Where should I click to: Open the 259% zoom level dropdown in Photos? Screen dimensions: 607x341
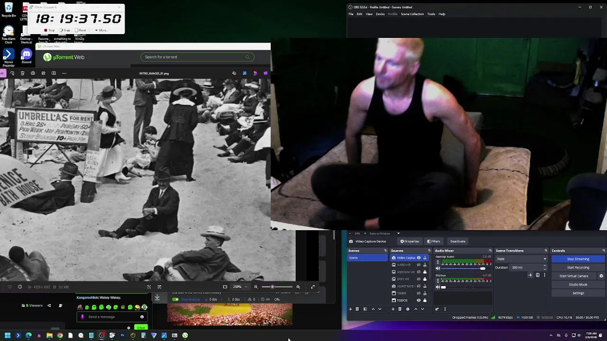click(240, 287)
